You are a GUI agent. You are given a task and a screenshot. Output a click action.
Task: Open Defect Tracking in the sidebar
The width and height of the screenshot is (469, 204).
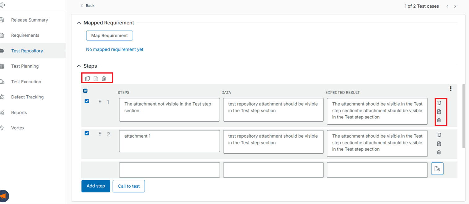click(x=27, y=97)
